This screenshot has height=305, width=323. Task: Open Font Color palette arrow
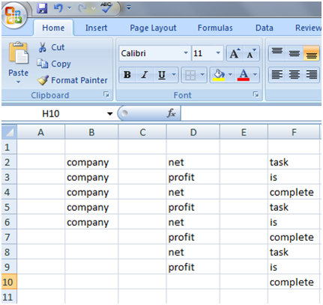[x=255, y=75]
